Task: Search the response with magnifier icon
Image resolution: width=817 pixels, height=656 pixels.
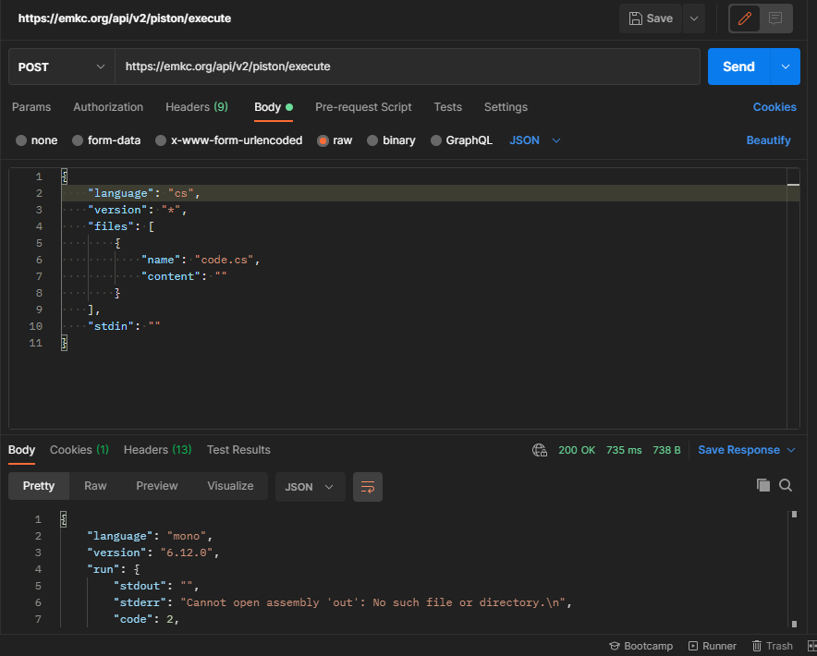Action: (786, 486)
